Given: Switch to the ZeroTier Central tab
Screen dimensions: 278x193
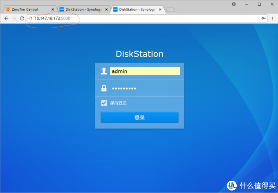Looking at the screenshot, I should coord(27,9).
